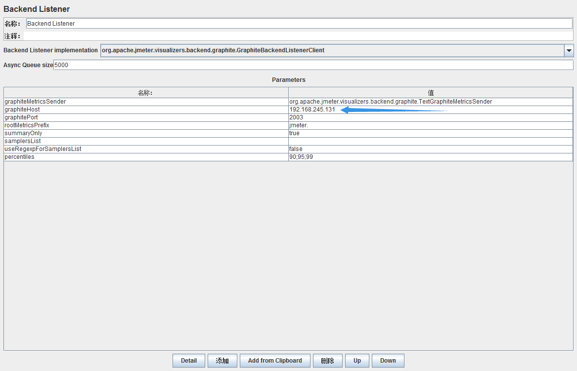Select the useRegexpForSamplersList name cell
The height and width of the screenshot is (371, 577).
coord(146,149)
